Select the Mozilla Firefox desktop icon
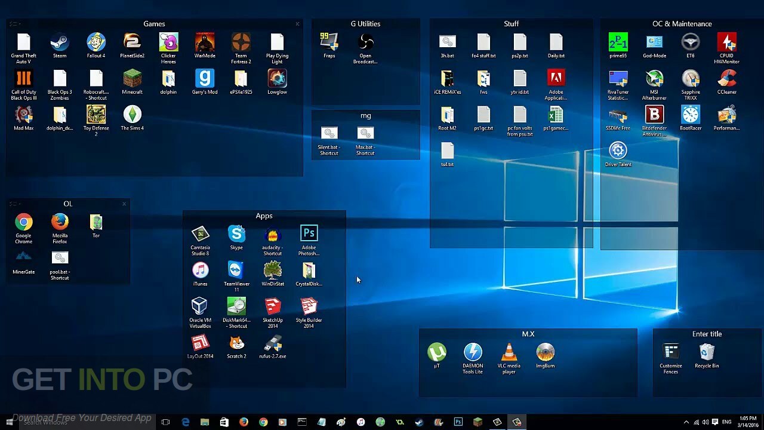The image size is (764, 430). click(x=60, y=229)
